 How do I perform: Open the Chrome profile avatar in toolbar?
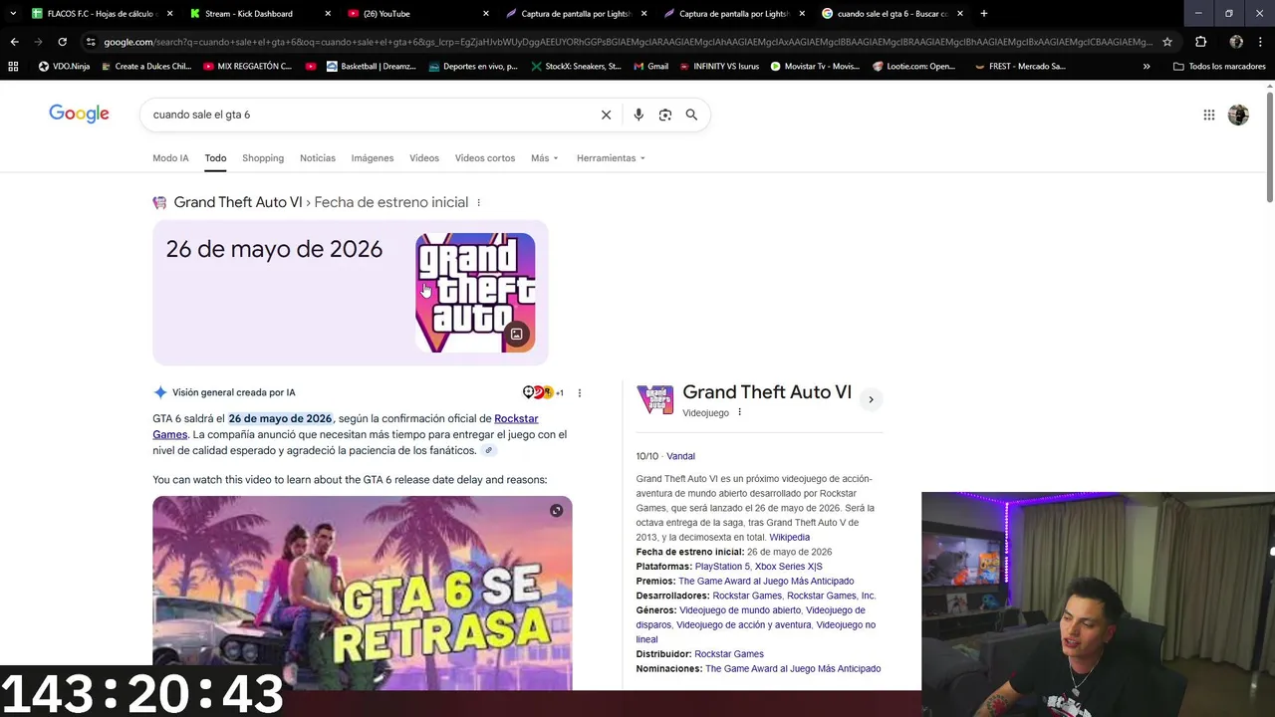(x=1236, y=42)
